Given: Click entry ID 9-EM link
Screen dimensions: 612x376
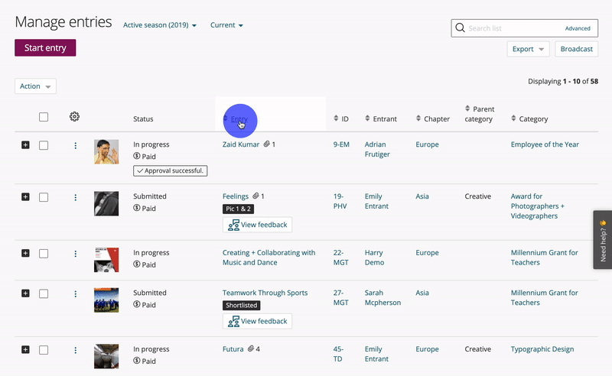Looking at the screenshot, I should pos(341,144).
